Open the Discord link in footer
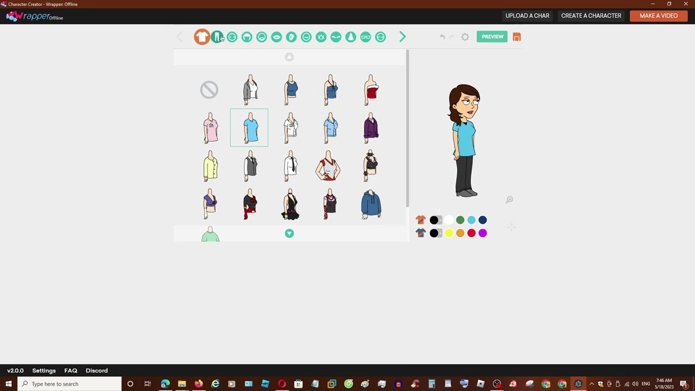This screenshot has height=391, width=695. (x=97, y=370)
